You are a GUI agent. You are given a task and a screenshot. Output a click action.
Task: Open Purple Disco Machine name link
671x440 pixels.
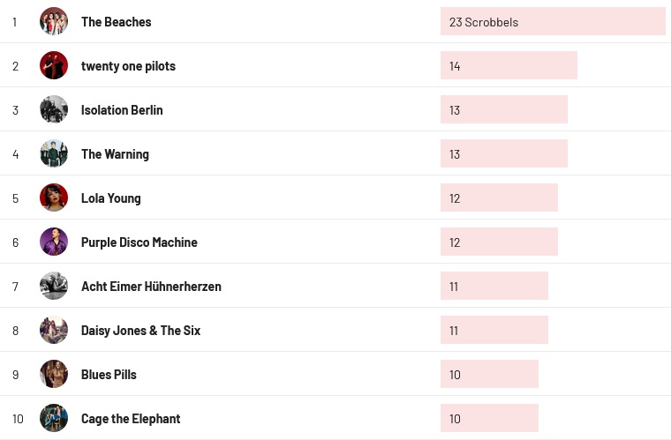coord(139,242)
